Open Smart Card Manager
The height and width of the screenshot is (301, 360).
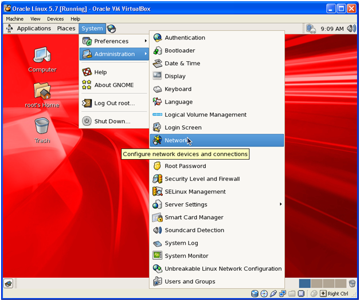click(217, 217)
